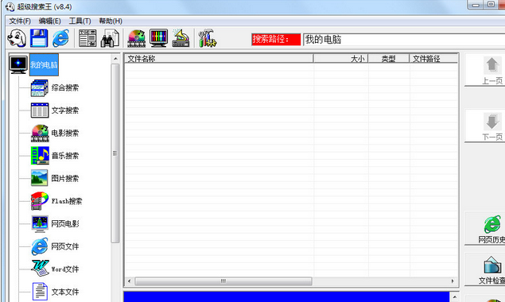Click the color bars monitor toolbar icon

(x=158, y=38)
